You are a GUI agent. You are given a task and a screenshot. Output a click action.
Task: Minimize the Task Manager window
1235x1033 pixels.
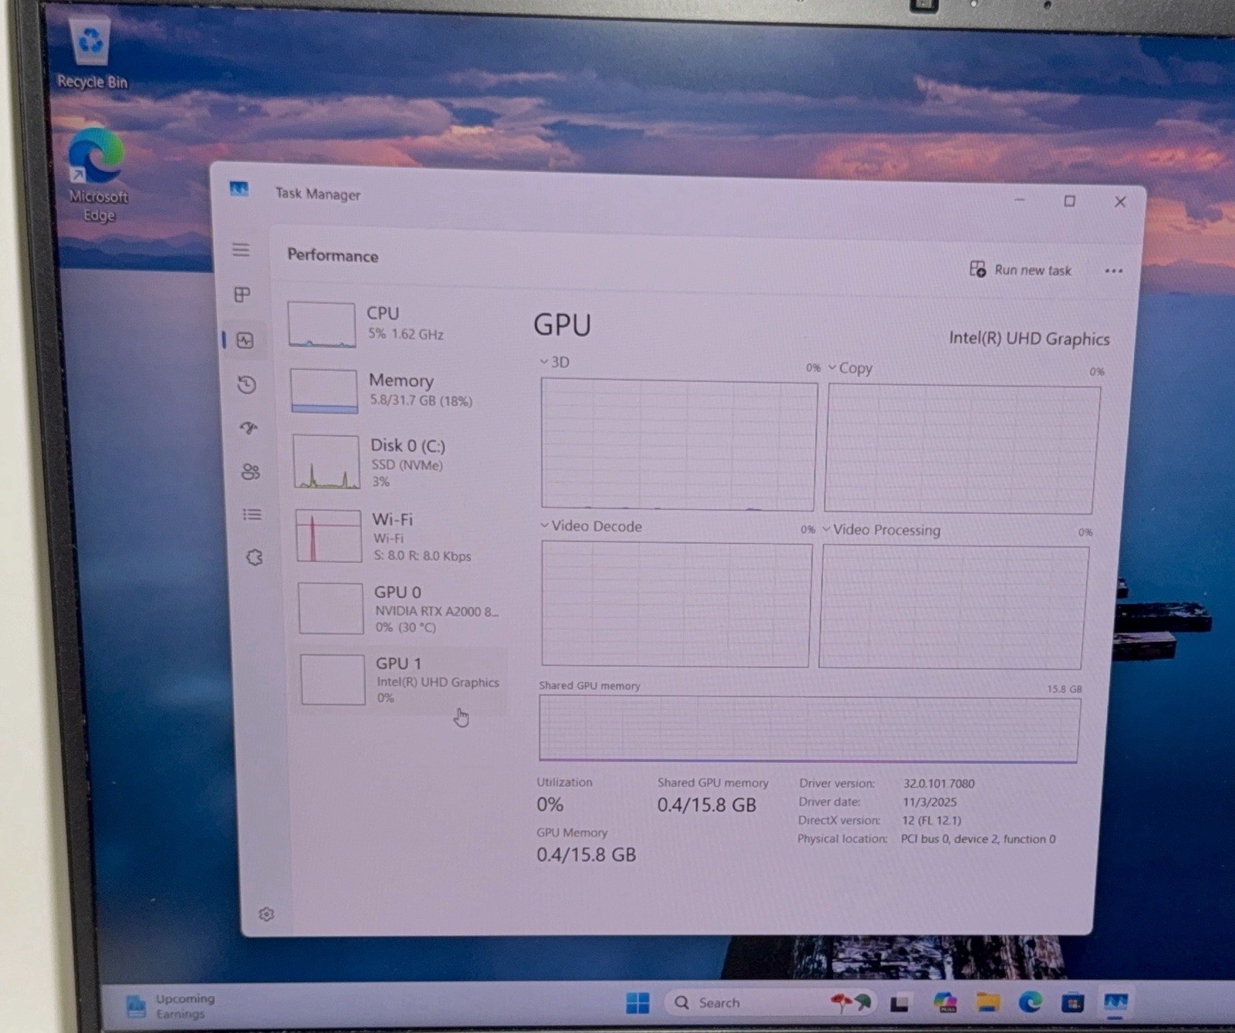click(x=1019, y=200)
